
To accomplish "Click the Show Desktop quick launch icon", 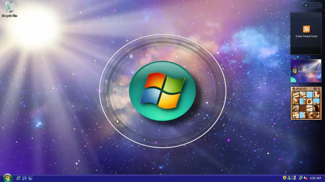I will coord(24,178).
